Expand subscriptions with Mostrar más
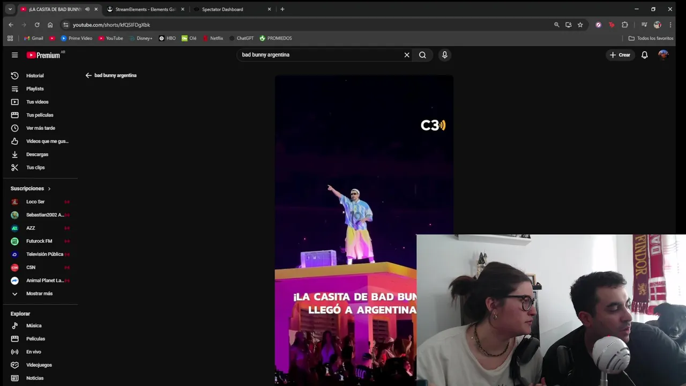This screenshot has width=686, height=386. pos(39,294)
